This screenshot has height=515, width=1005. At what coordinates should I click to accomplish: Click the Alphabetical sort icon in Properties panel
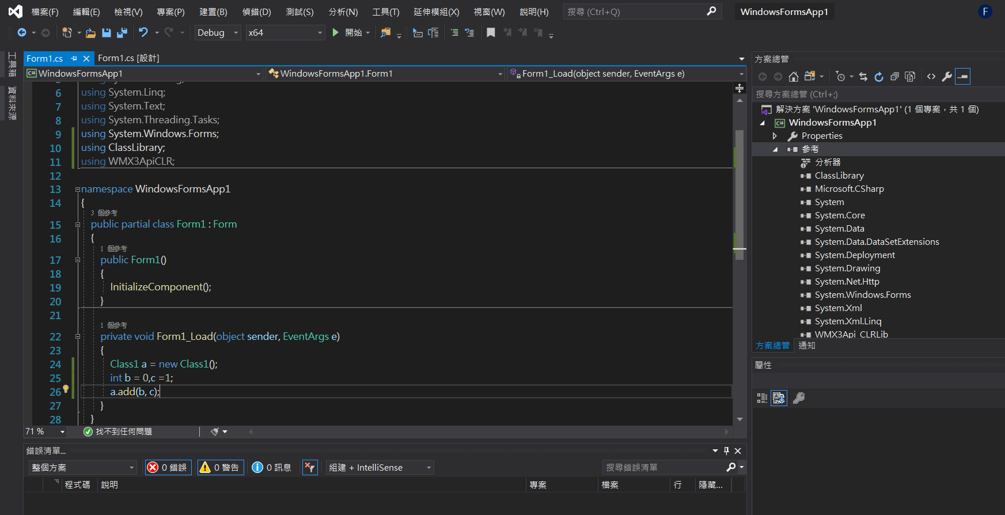coord(779,398)
